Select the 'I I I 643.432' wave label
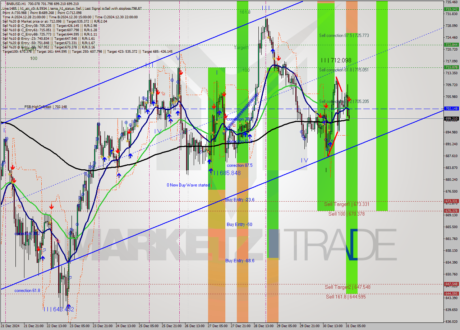Screen dimensions: 460x330 59,309
